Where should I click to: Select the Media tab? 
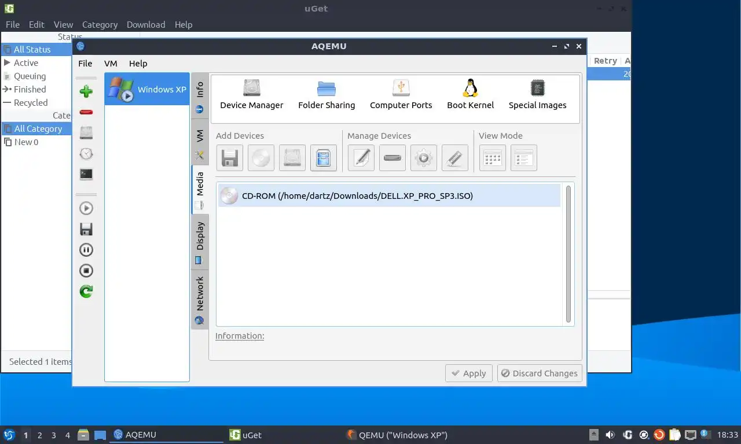(200, 190)
